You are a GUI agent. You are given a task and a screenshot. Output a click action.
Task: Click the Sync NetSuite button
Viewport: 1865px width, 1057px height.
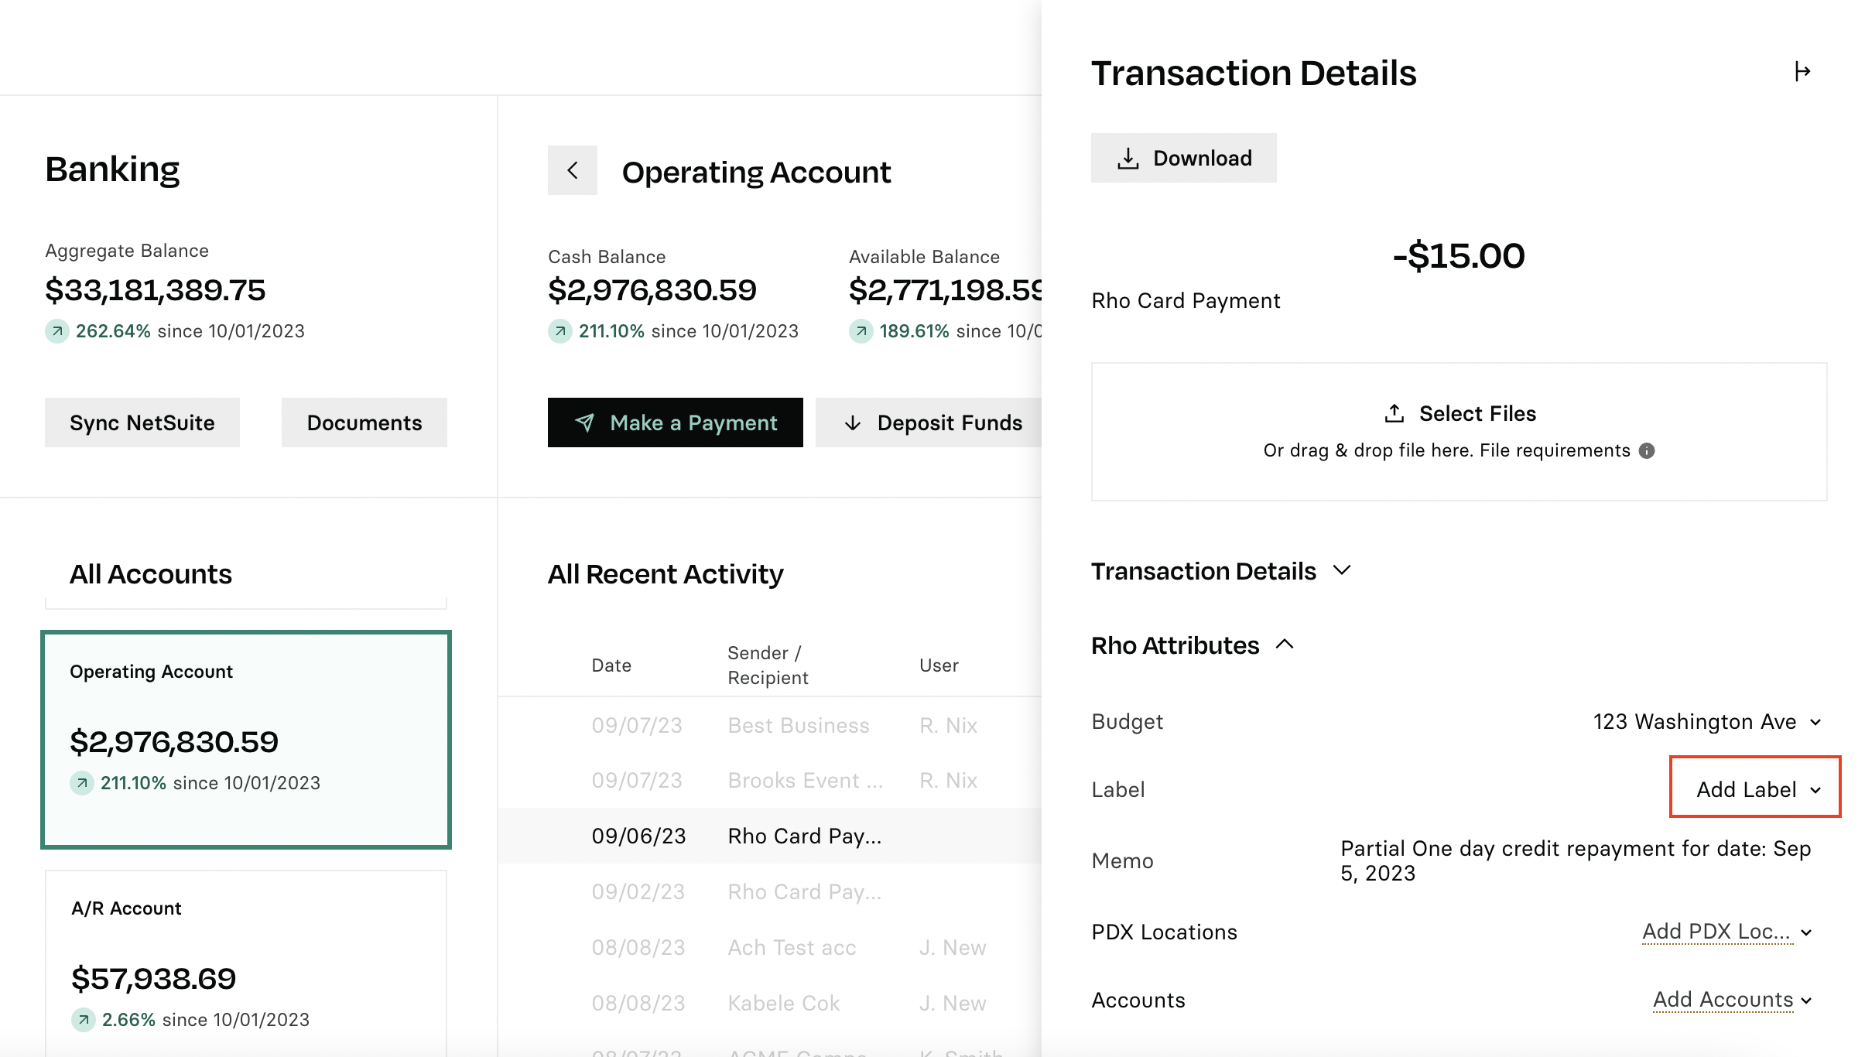142,422
